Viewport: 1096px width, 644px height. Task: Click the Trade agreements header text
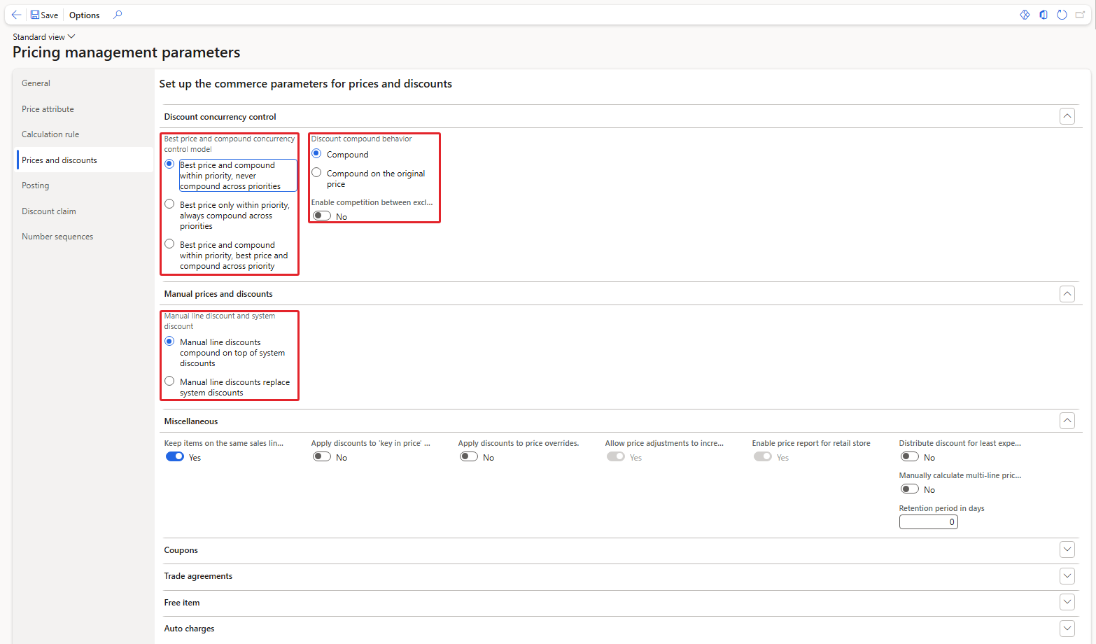click(198, 576)
